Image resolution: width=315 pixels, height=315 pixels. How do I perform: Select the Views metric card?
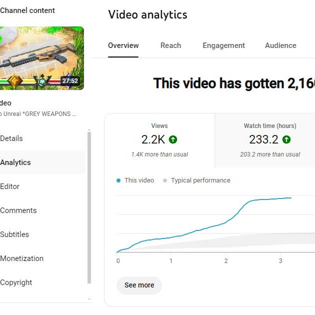159,140
